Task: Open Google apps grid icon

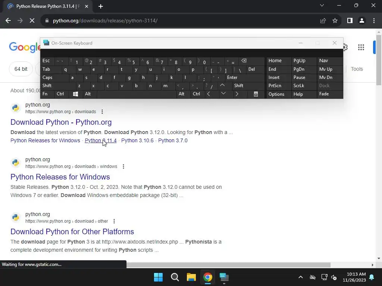Action: coord(361,47)
